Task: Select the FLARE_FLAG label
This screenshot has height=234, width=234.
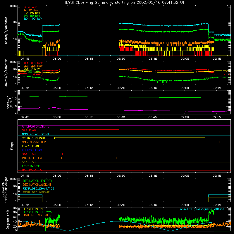Action: coord(30,146)
